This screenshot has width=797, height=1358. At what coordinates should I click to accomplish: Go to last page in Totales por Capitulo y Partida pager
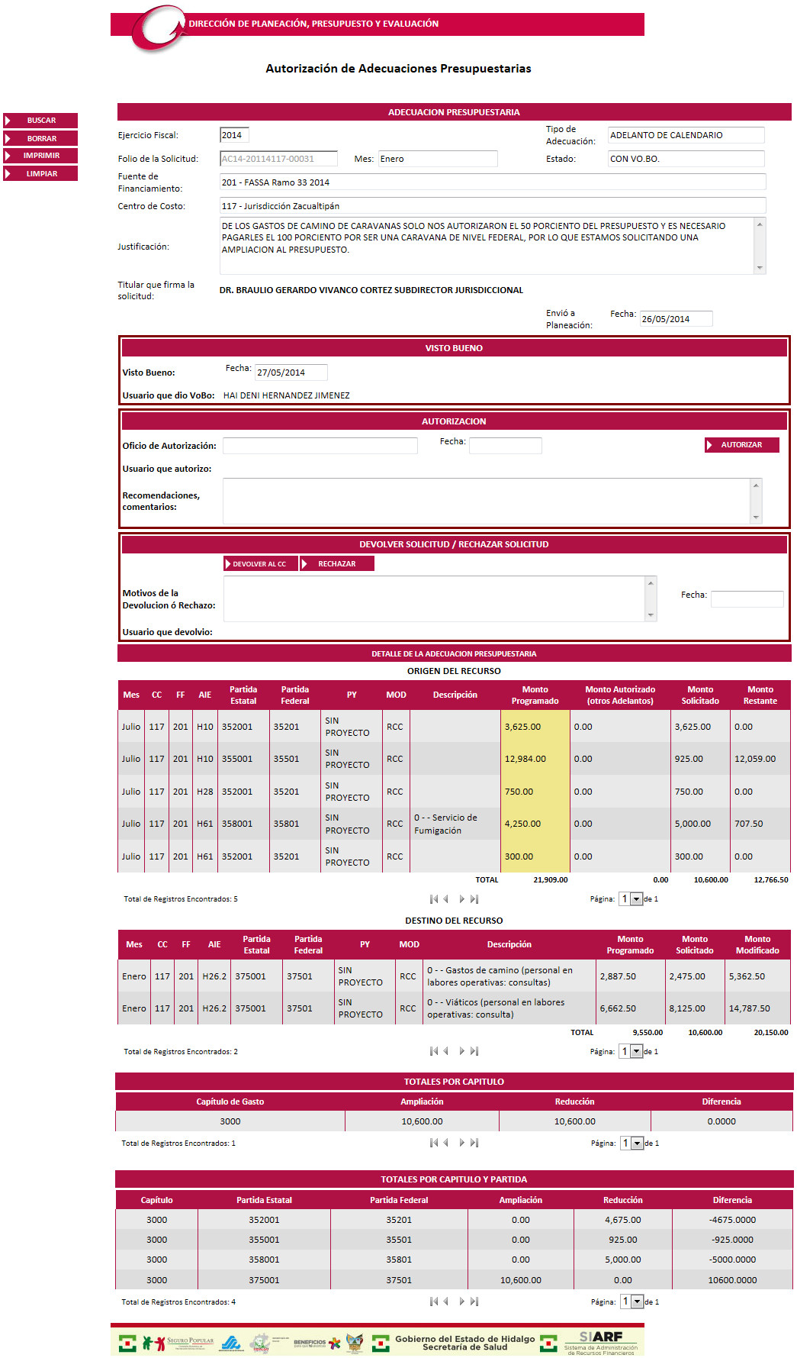coord(474,1302)
